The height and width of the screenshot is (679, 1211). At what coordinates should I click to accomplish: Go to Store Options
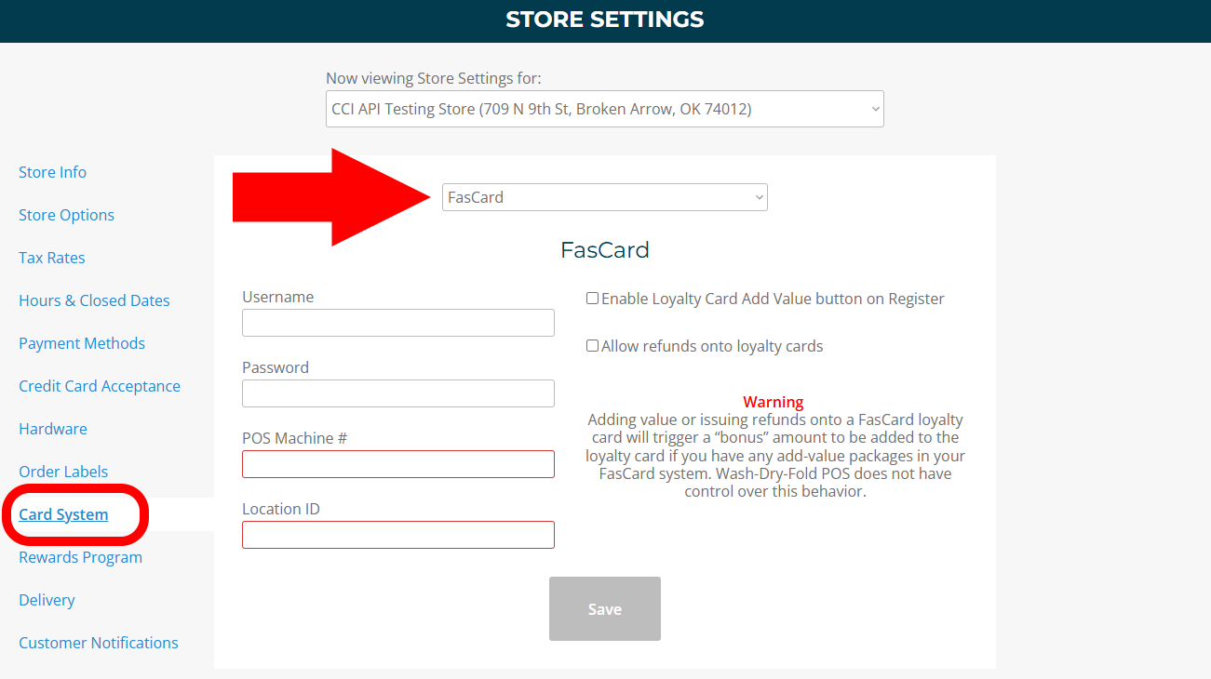click(66, 215)
